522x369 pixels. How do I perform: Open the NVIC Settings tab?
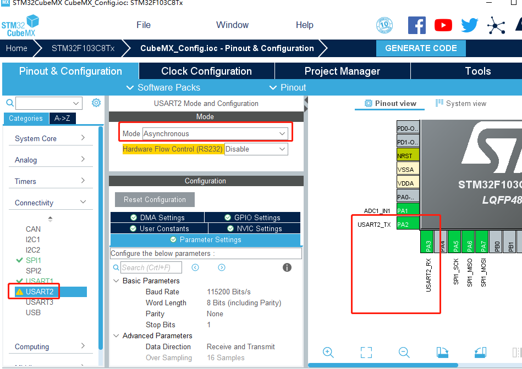(254, 228)
